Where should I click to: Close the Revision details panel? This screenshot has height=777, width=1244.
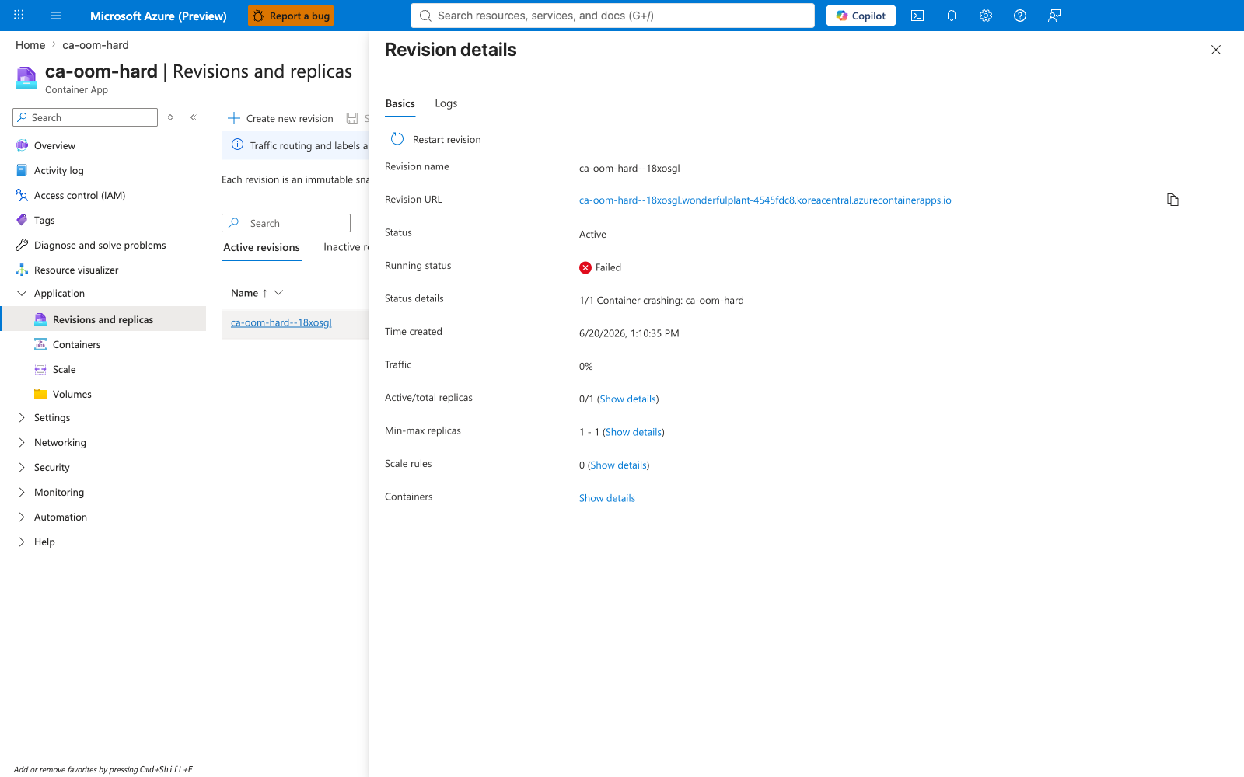[1216, 50]
